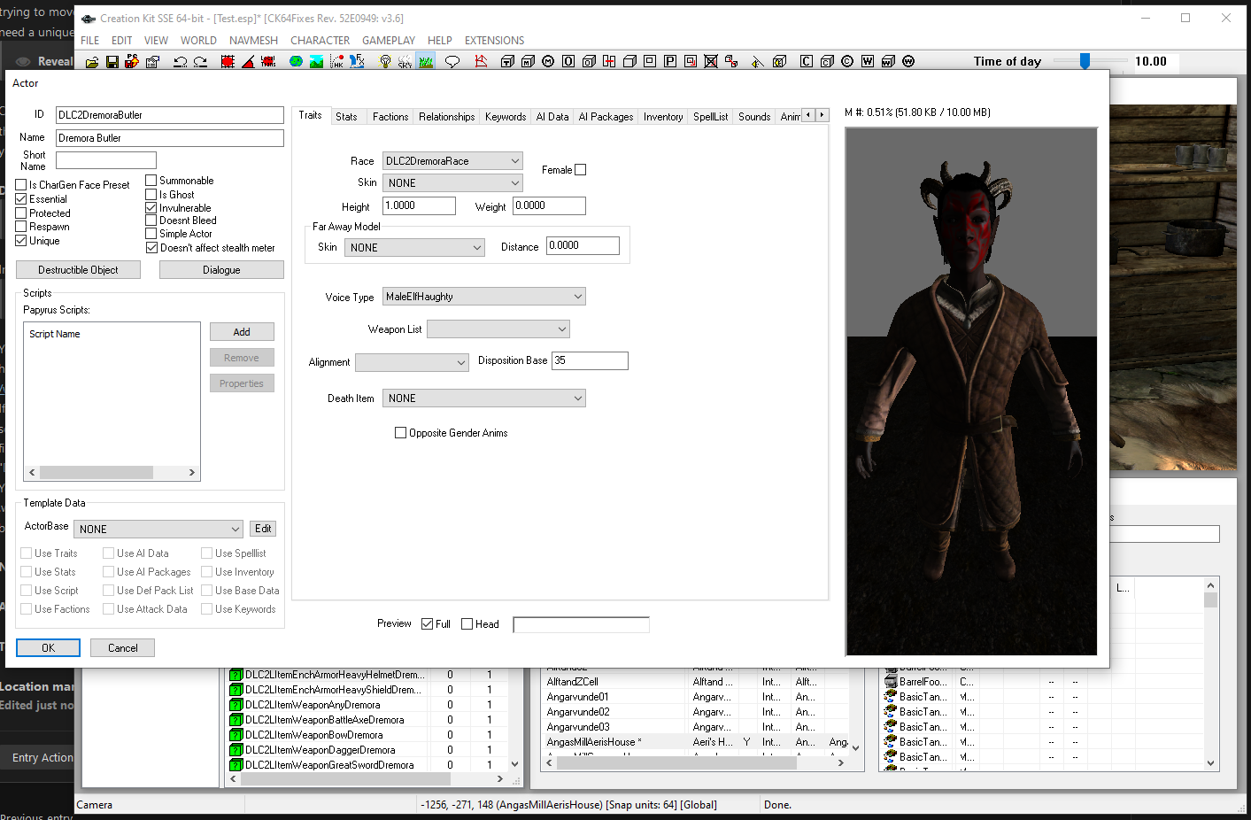The width and height of the screenshot is (1251, 820).
Task: Confirm the Actor dialog with OK
Action: (48, 648)
